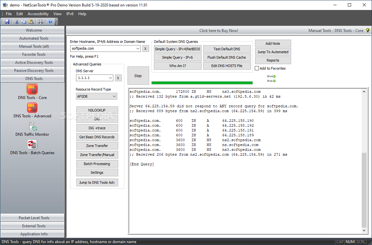Viewport: 372px width, 245px height.
Task: Select the Favorite Tools panel
Action: pos(33,54)
